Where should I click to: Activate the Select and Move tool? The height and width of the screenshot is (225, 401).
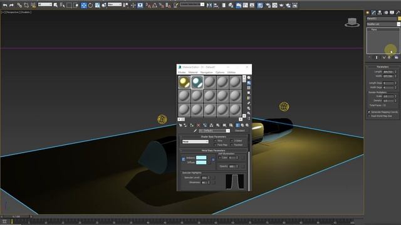pos(83,5)
